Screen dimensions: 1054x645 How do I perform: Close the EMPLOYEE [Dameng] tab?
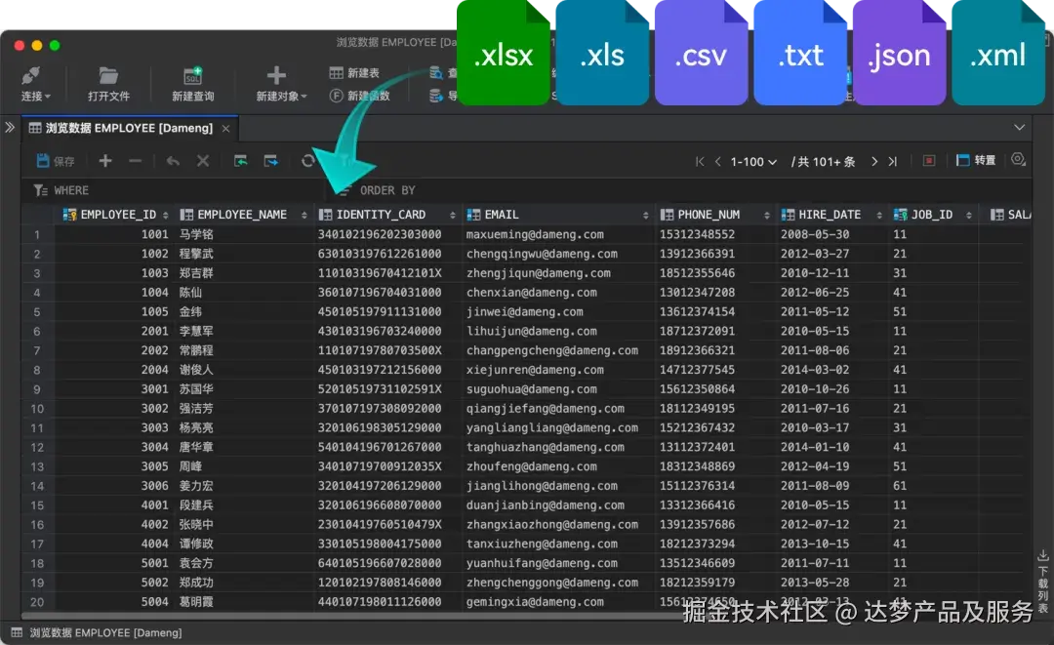tap(225, 129)
